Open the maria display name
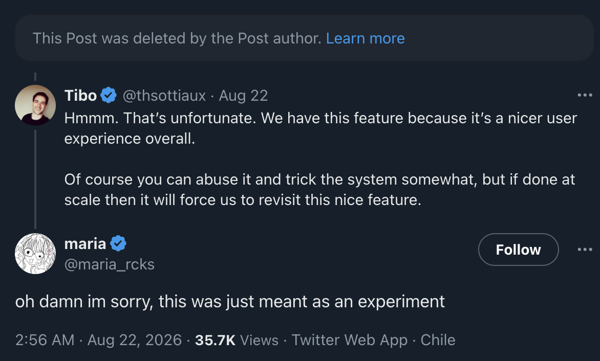The width and height of the screenshot is (600, 361). pyautogui.click(x=85, y=243)
